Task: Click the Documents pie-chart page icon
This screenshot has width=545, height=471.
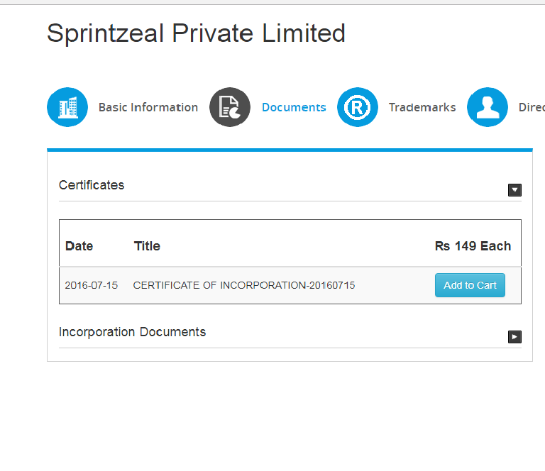Action: click(230, 108)
